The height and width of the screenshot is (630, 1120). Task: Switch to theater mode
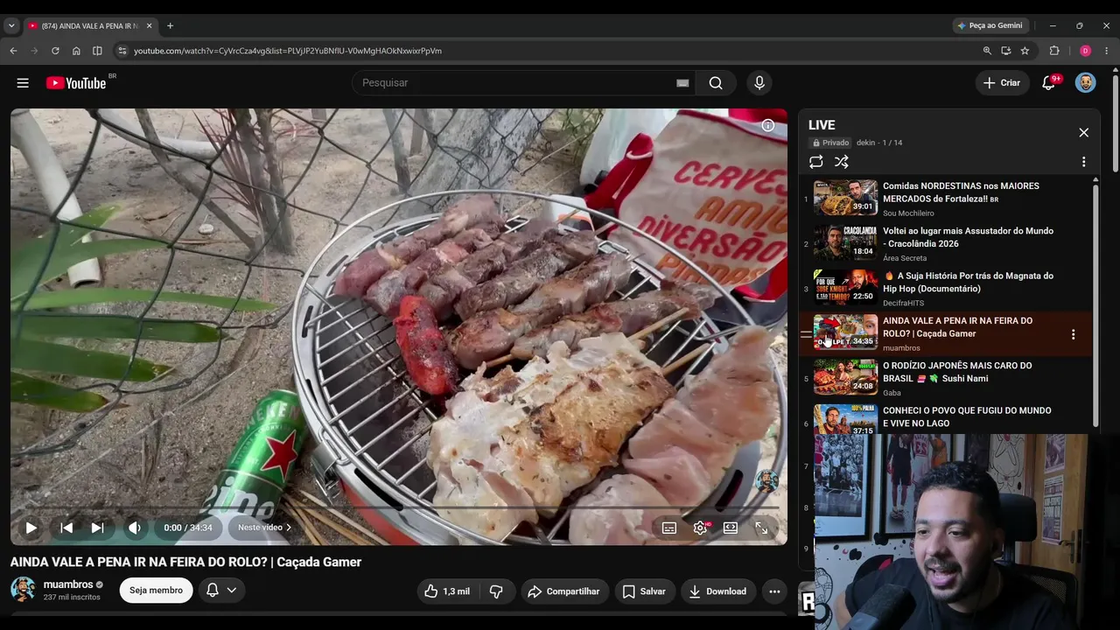pos(731,528)
